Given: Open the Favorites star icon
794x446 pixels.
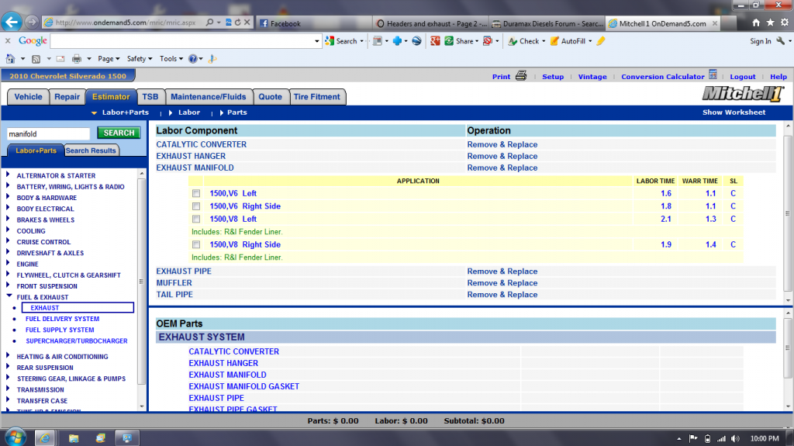Looking at the screenshot, I should click(770, 22).
